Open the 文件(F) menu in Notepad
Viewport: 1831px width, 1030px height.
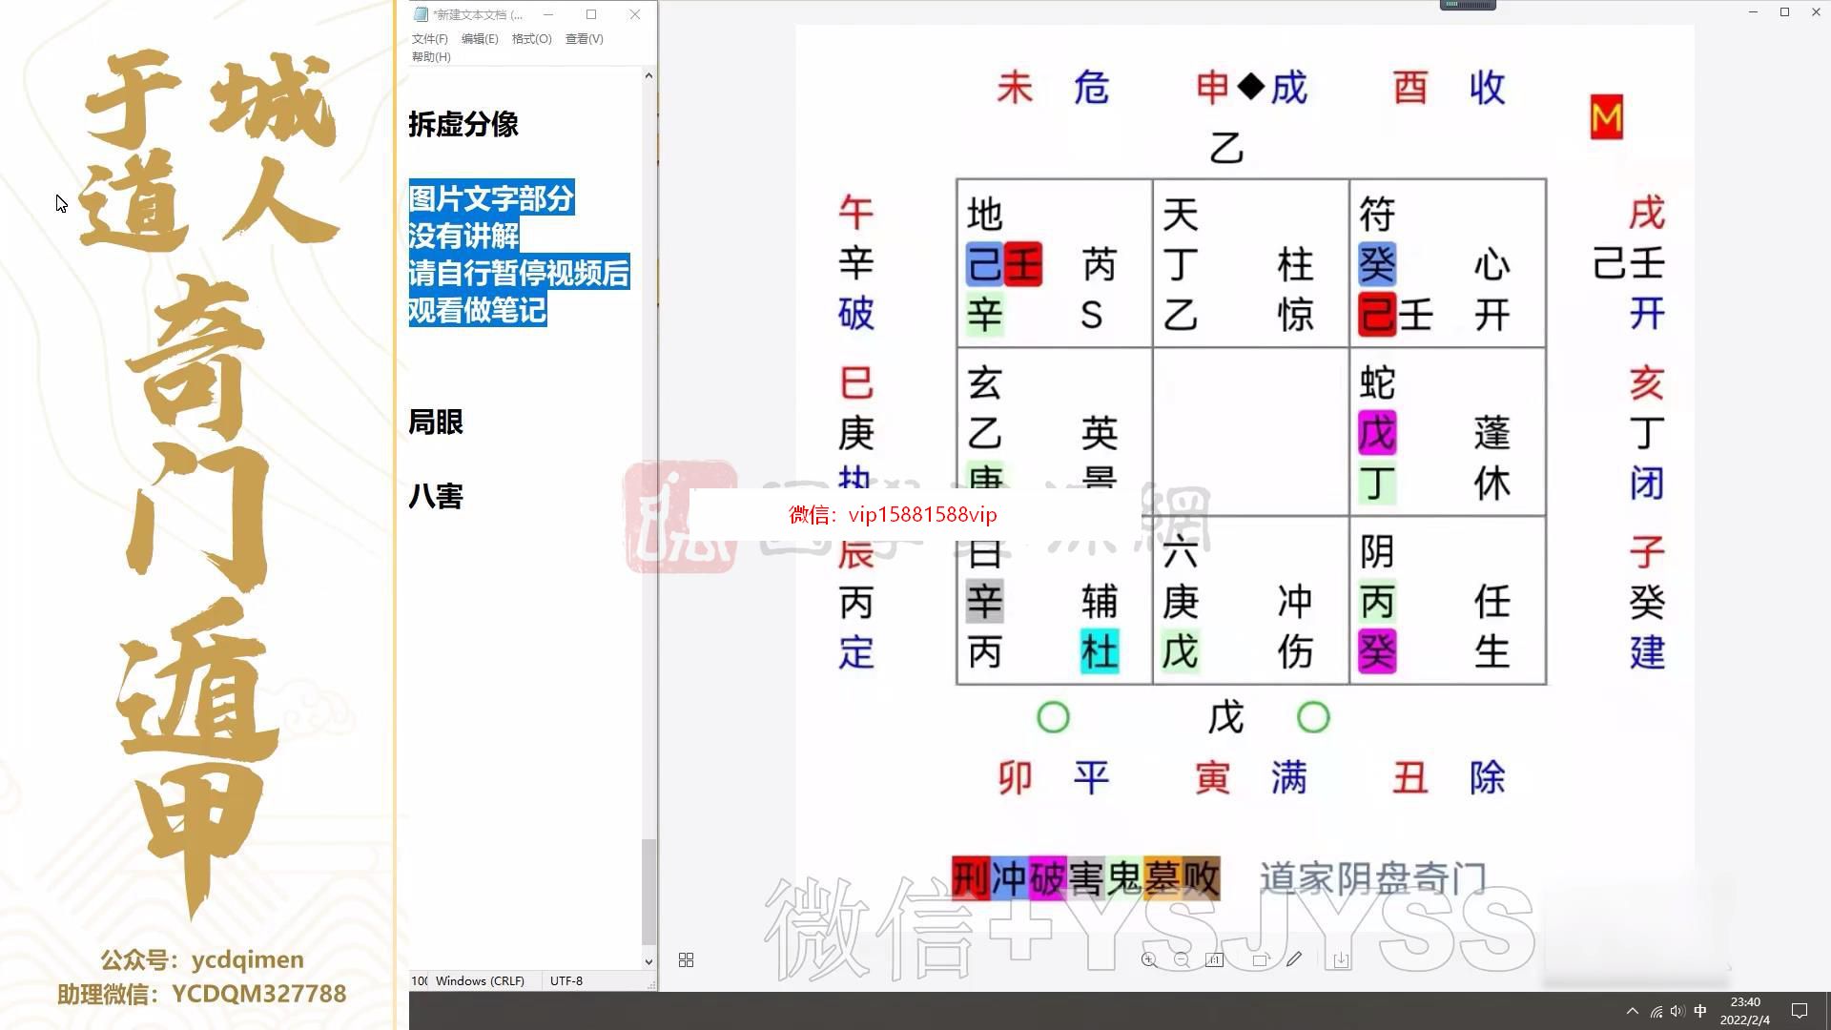tap(429, 39)
